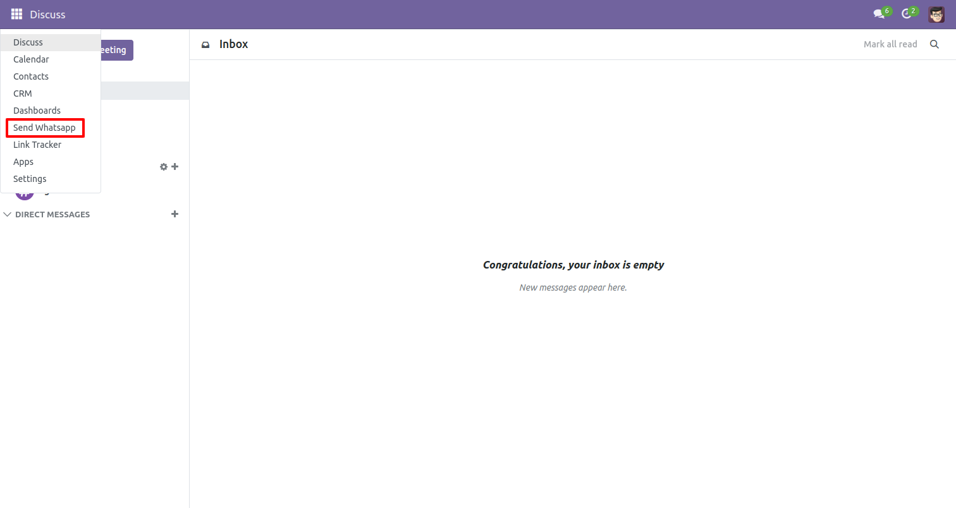Open Send Whatsapp from the apps menu
Viewport: 956px width, 508px height.
[51, 128]
